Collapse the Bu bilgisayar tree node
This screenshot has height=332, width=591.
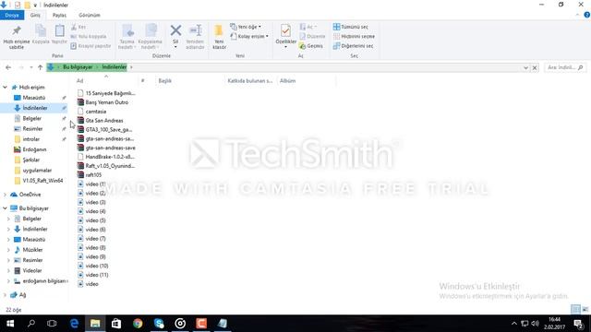pos(5,208)
